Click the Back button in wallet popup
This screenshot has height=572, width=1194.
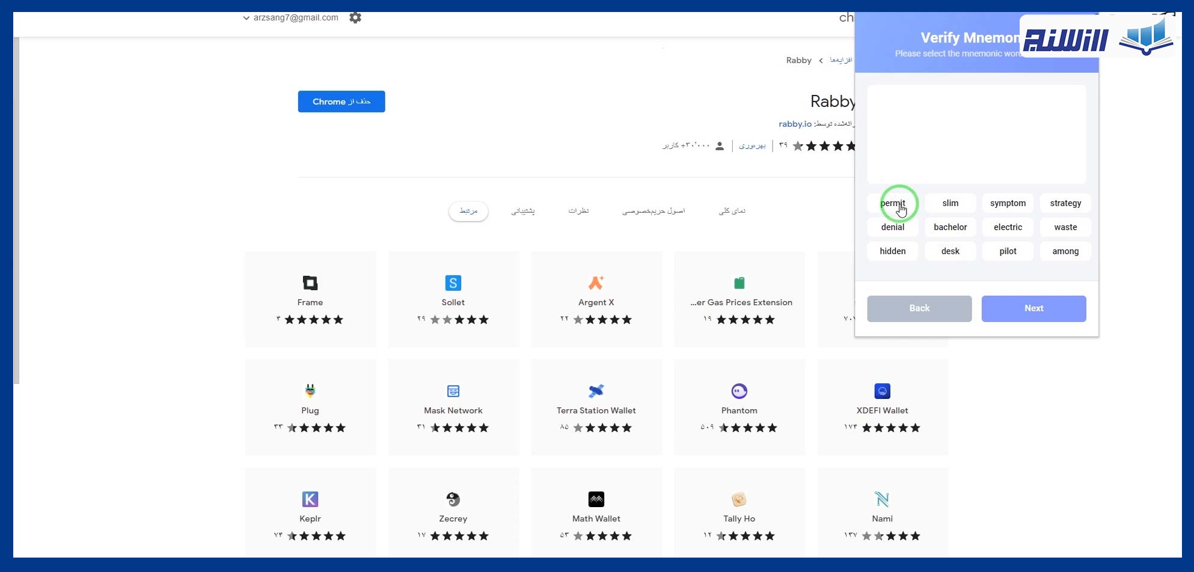(919, 308)
